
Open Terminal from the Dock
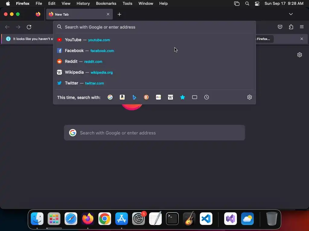tap(172, 219)
